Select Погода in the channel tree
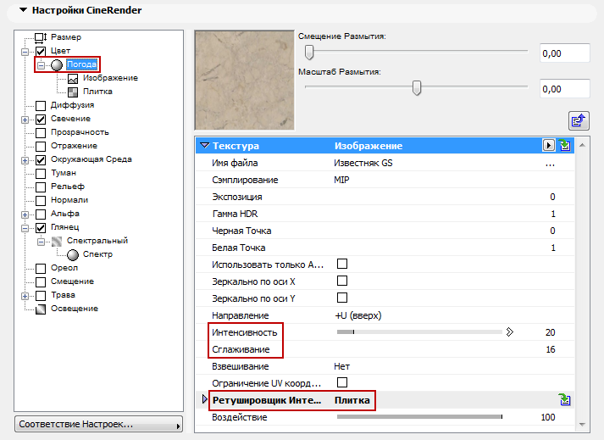This screenshot has height=440, width=604. coord(81,64)
